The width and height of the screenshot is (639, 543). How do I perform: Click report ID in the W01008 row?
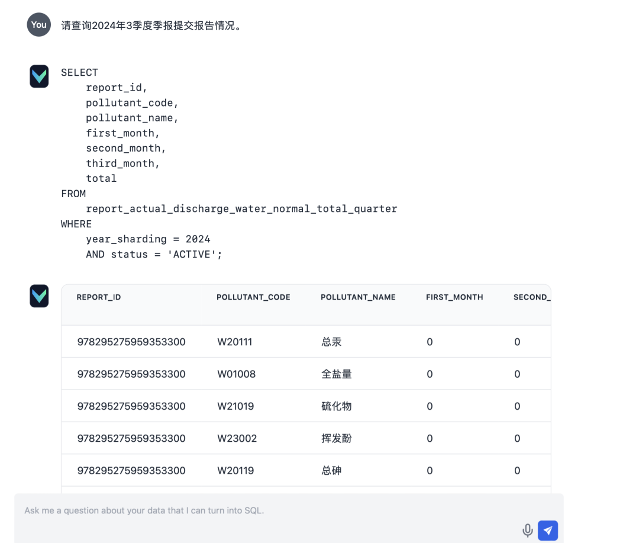[x=131, y=374]
